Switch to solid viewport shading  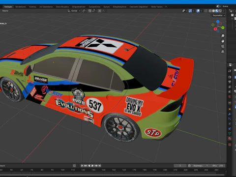coord(213,11)
